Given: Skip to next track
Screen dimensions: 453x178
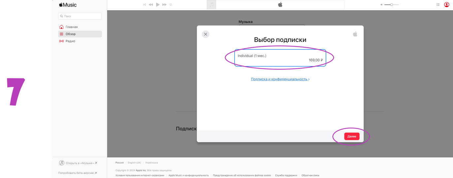Looking at the screenshot, I should pos(164,5).
